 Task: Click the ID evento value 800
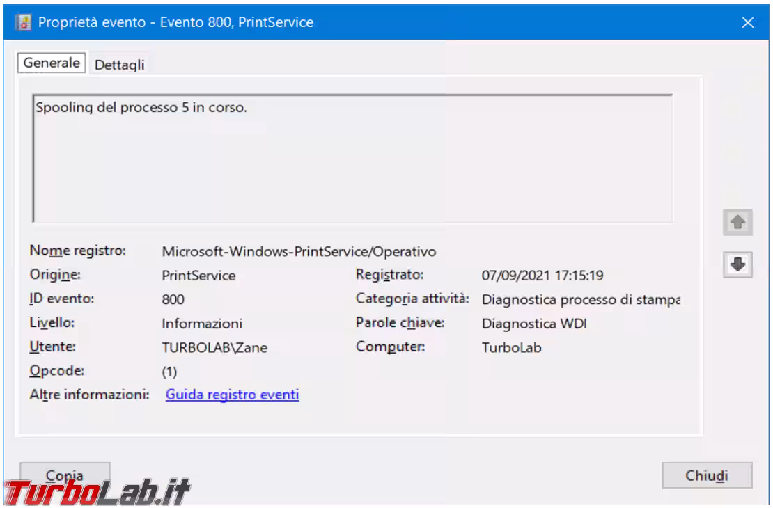point(173,300)
